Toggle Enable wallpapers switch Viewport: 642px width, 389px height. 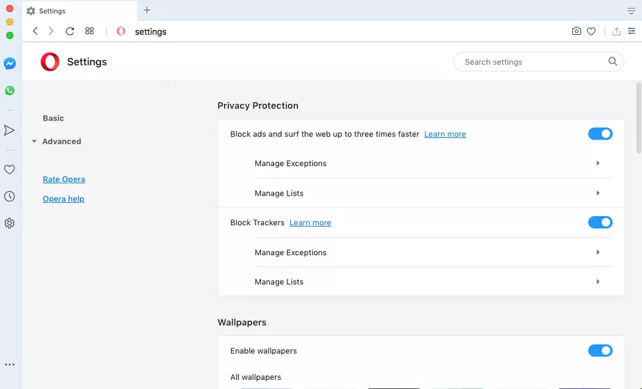click(x=600, y=351)
